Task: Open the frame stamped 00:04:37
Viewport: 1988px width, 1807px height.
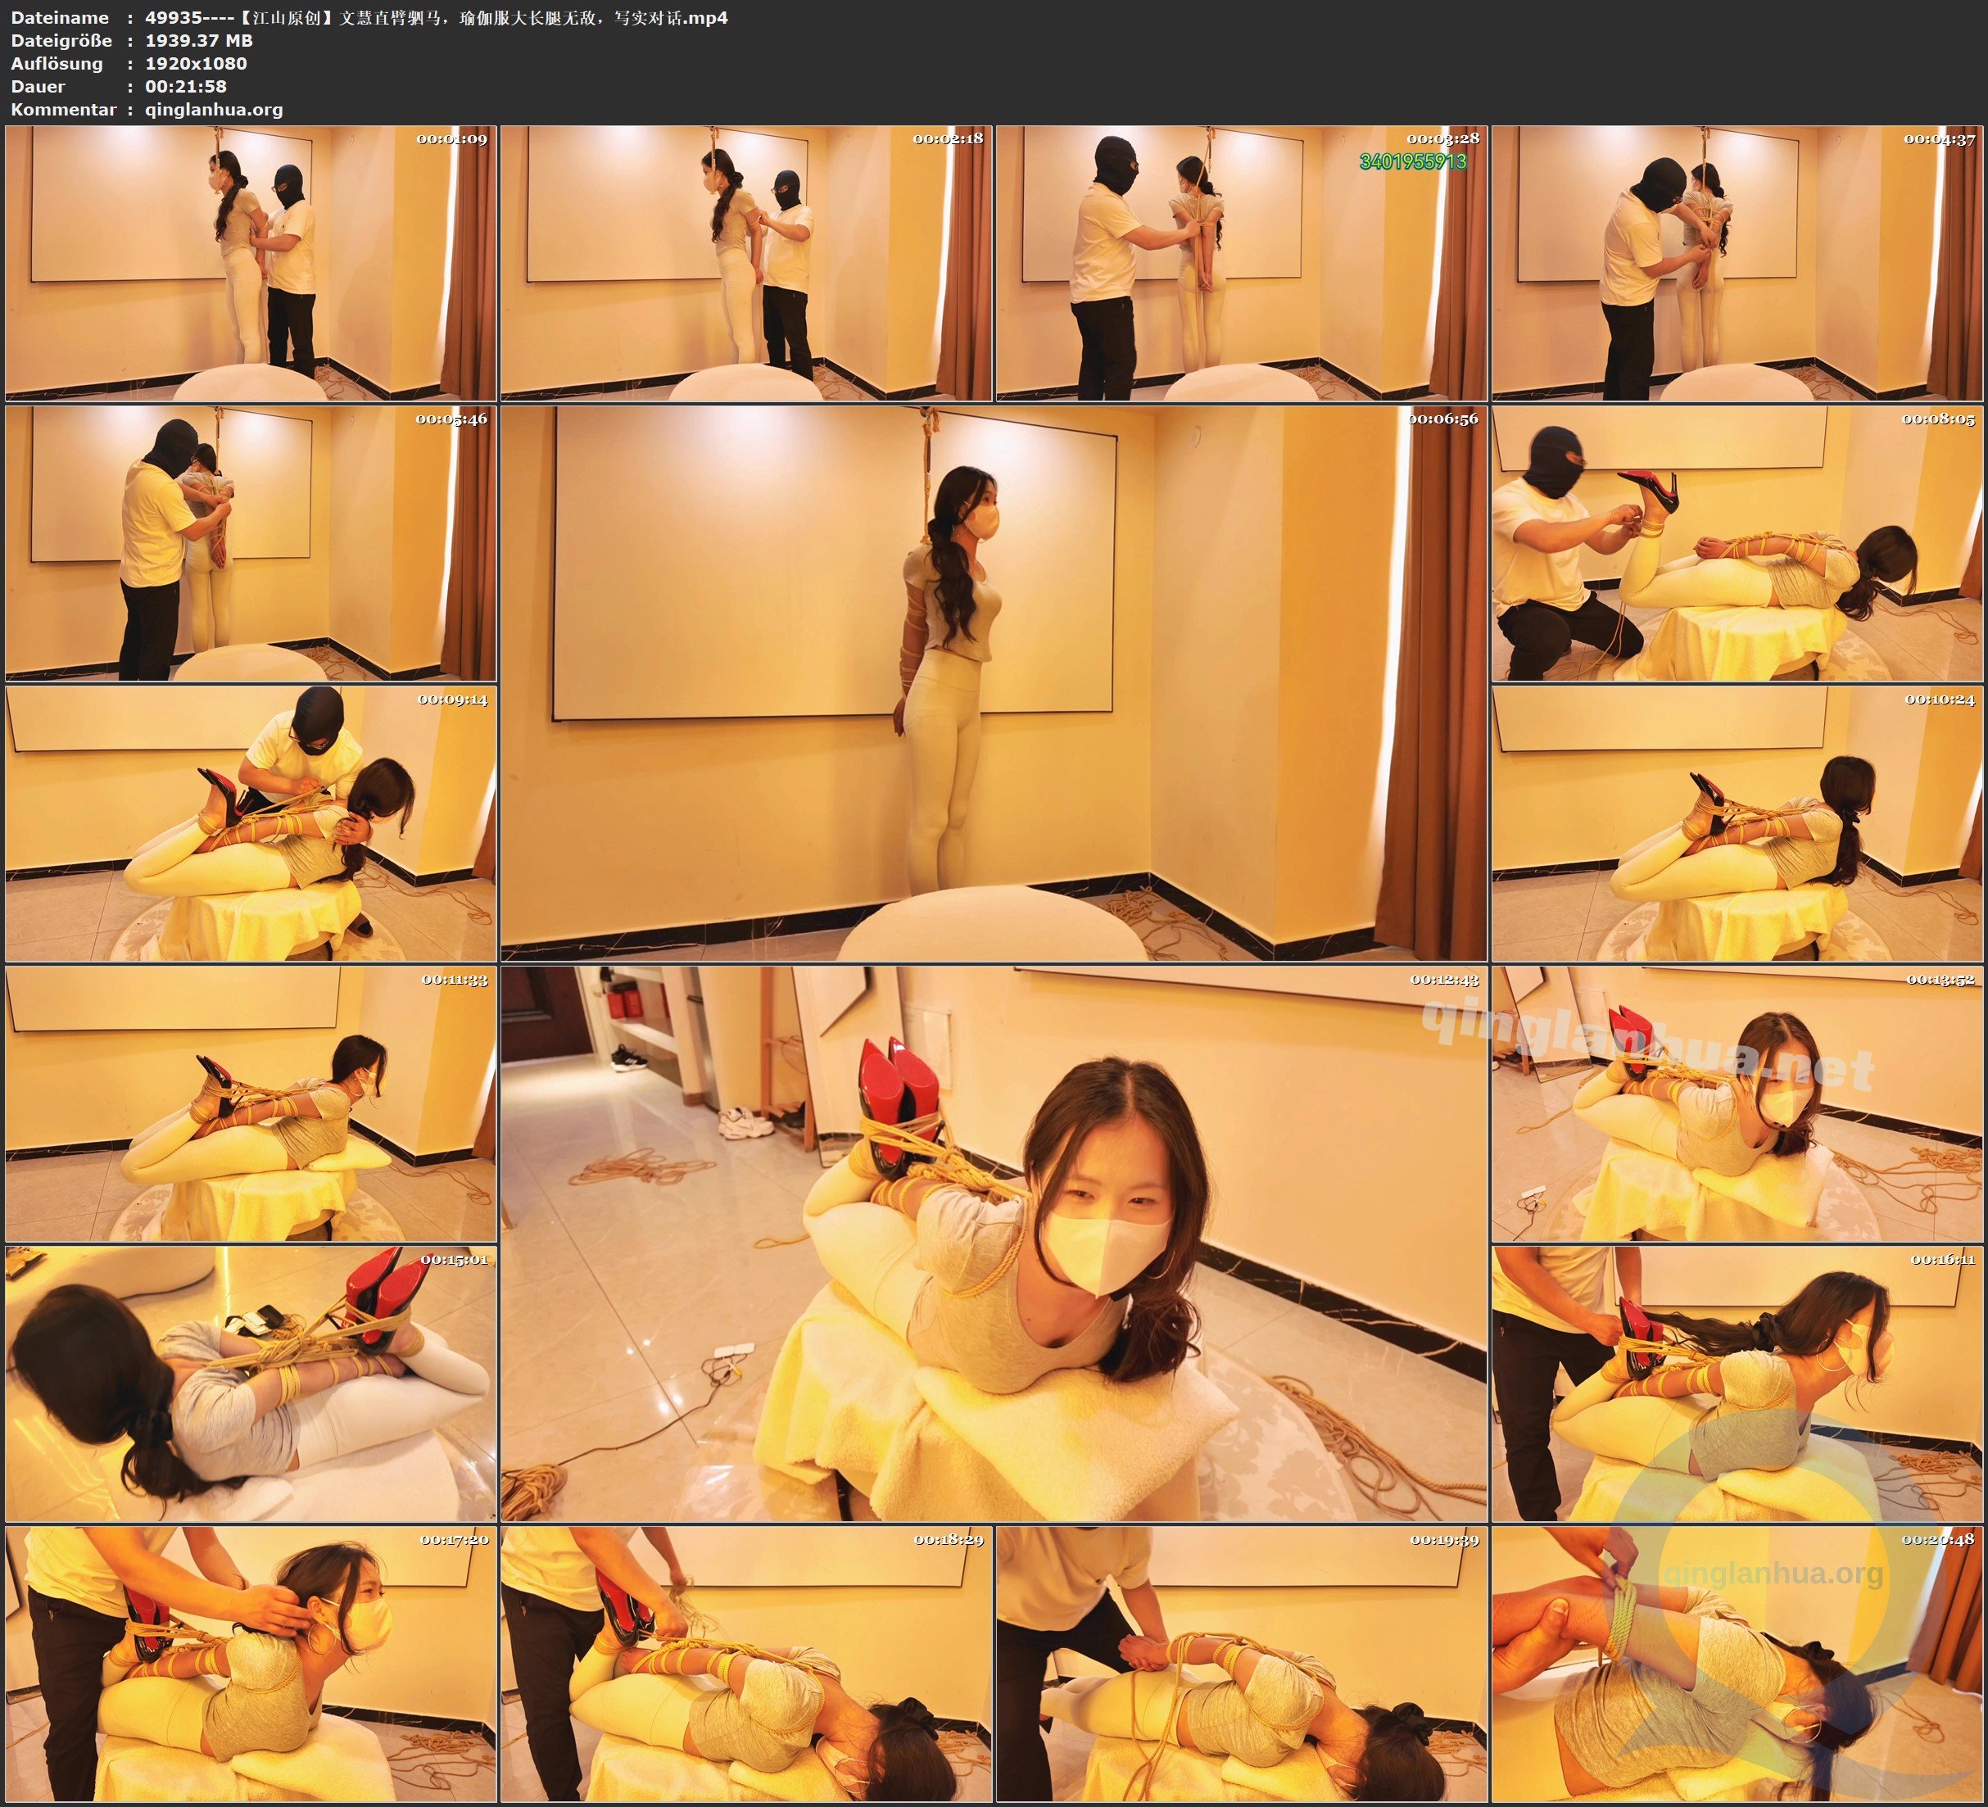Action: coord(1737,262)
